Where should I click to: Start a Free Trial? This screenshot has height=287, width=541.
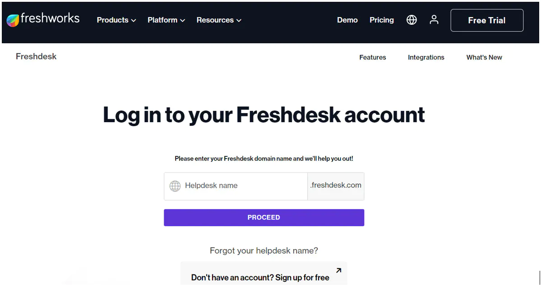point(487,20)
